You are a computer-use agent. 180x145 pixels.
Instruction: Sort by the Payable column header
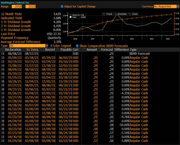66,49
